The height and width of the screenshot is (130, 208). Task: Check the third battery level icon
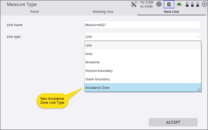click(198, 4)
